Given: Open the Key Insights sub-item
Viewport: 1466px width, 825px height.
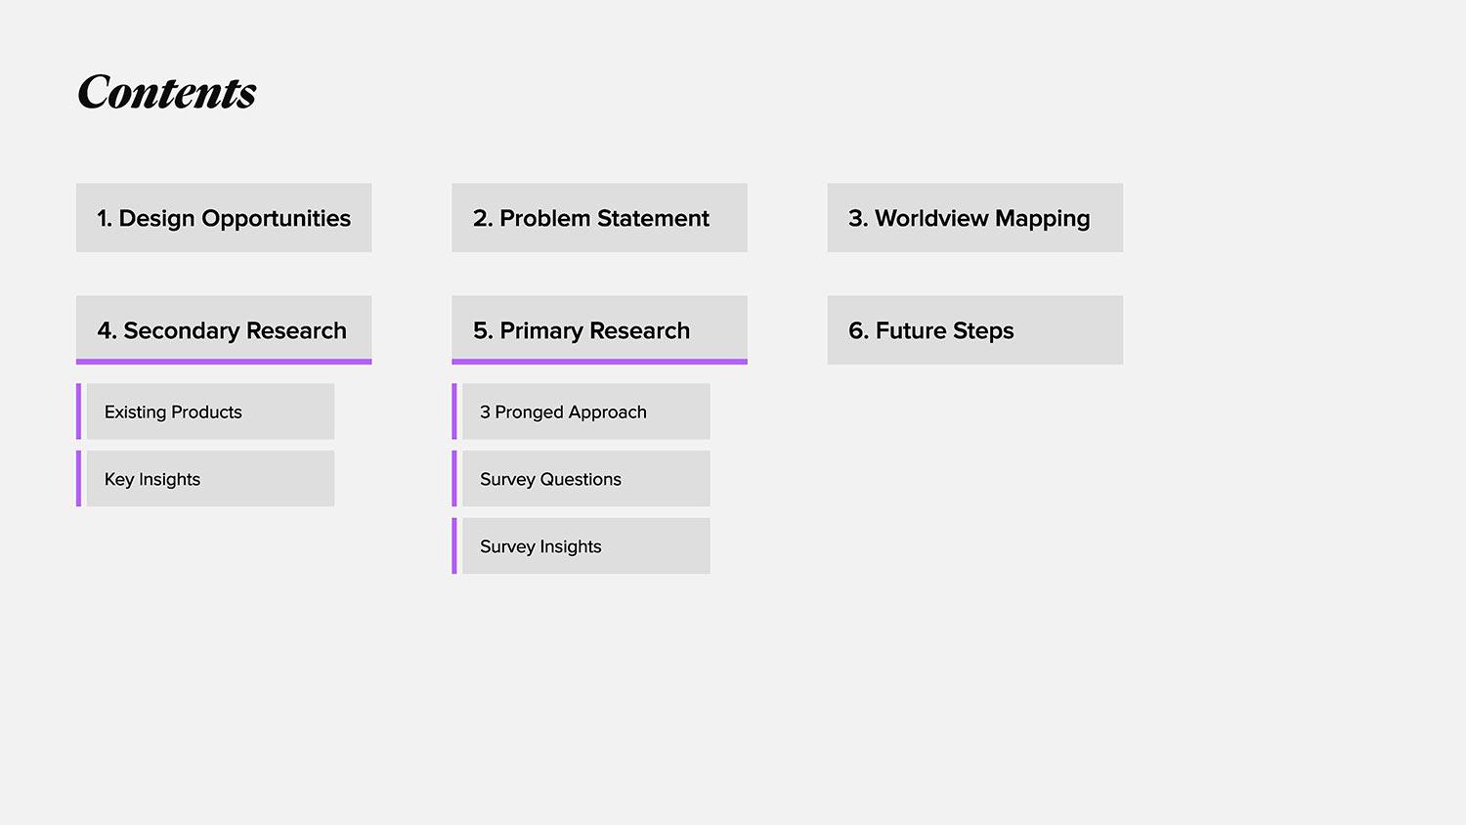Looking at the screenshot, I should tap(210, 479).
